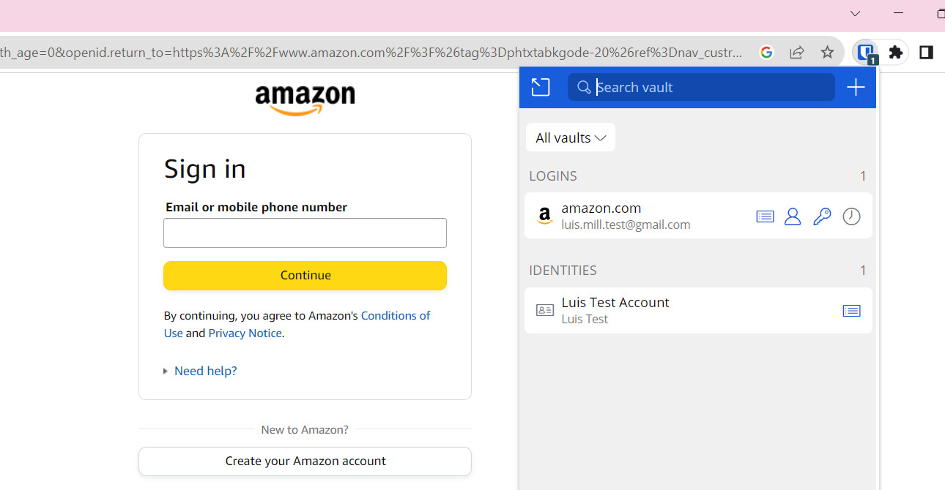Copy username for amazon.com login
Image resolution: width=945 pixels, height=490 pixels.
click(x=793, y=216)
